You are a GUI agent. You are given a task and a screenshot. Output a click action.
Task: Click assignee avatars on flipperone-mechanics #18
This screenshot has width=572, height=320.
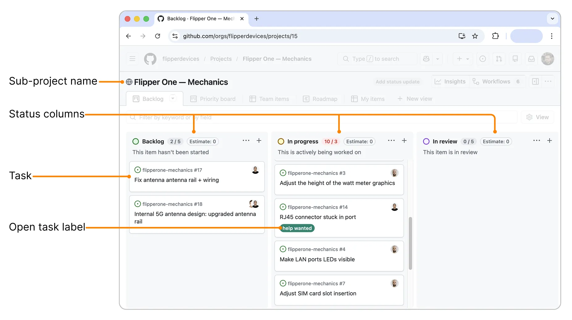(x=254, y=204)
